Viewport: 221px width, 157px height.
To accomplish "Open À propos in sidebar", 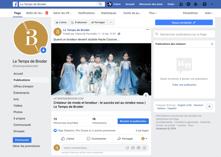I will 19,118.
